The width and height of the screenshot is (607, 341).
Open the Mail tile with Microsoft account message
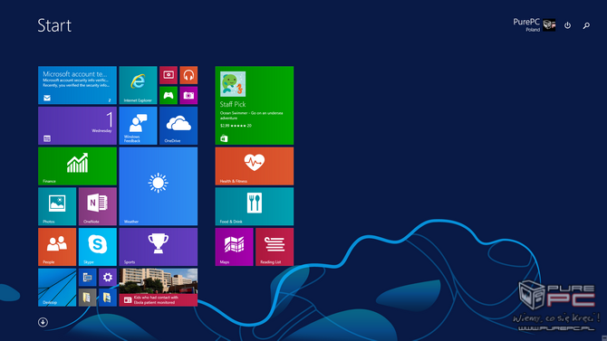click(77, 85)
